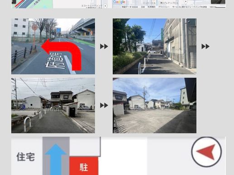This screenshot has height=175, width=234.
Task: Click the satellite view thumbnail on the map
Action: (x=218, y=2)
